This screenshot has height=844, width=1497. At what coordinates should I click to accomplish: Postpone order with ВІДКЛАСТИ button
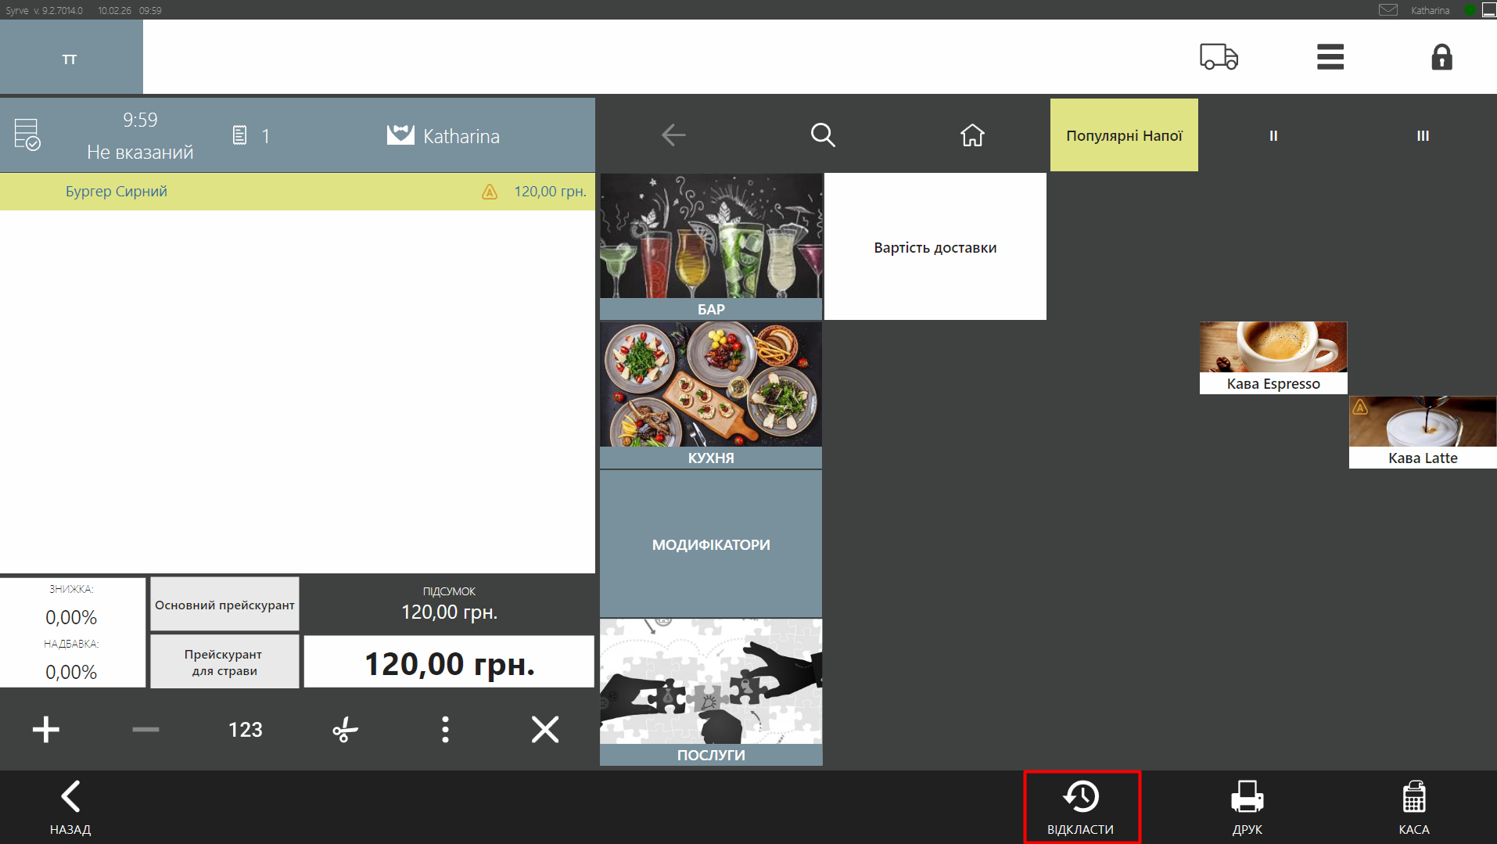click(x=1081, y=807)
